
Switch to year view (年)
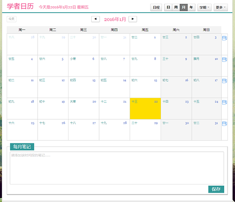tap(191, 8)
